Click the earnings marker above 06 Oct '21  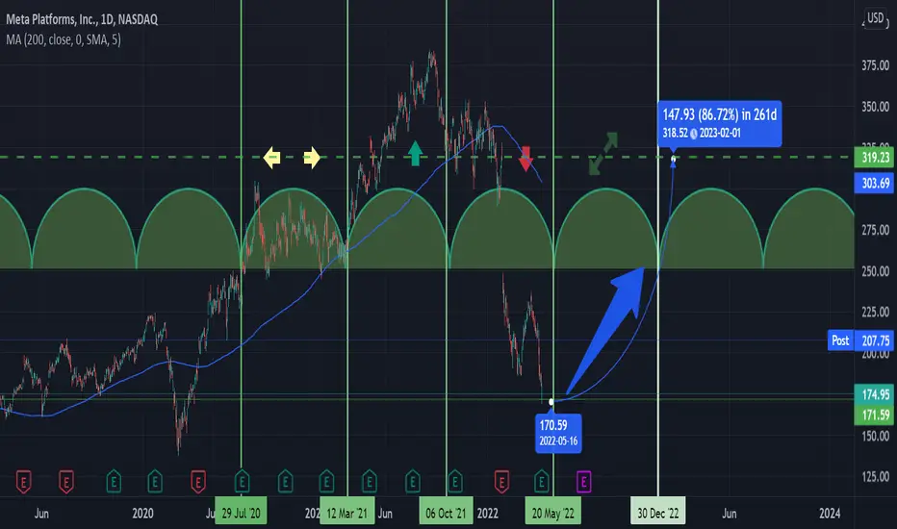point(455,482)
